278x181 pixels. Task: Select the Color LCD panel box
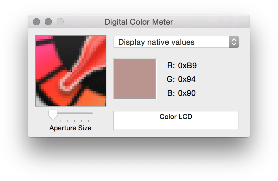click(x=176, y=120)
